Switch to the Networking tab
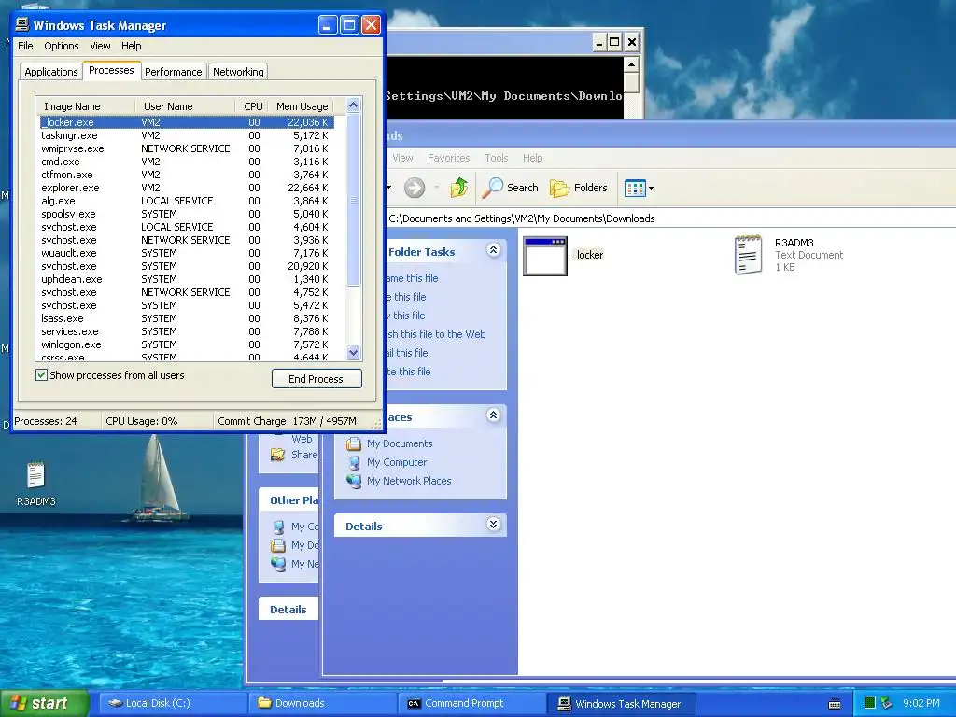 click(x=238, y=72)
